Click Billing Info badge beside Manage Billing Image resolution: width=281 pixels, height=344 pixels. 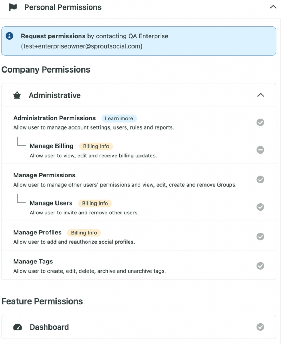tap(96, 146)
